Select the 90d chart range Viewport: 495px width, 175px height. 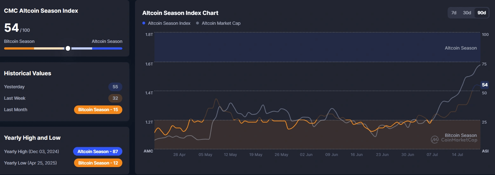click(482, 13)
